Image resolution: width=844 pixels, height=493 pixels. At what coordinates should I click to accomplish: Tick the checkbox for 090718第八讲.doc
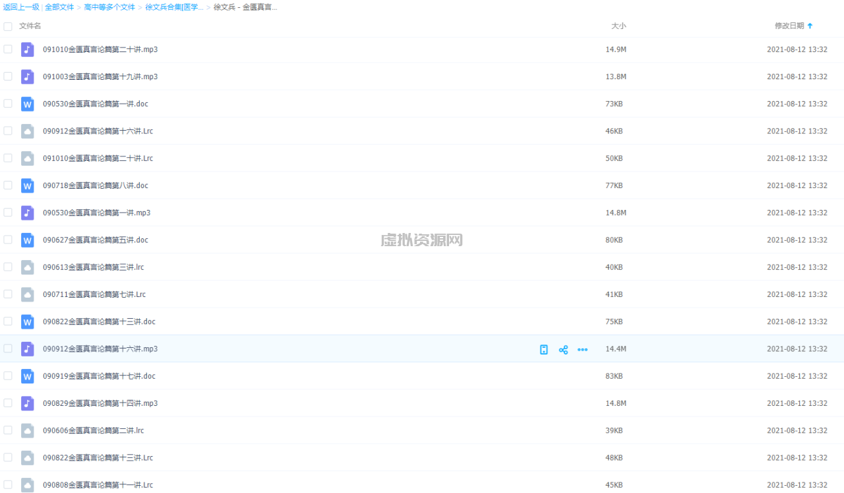tap(8, 185)
